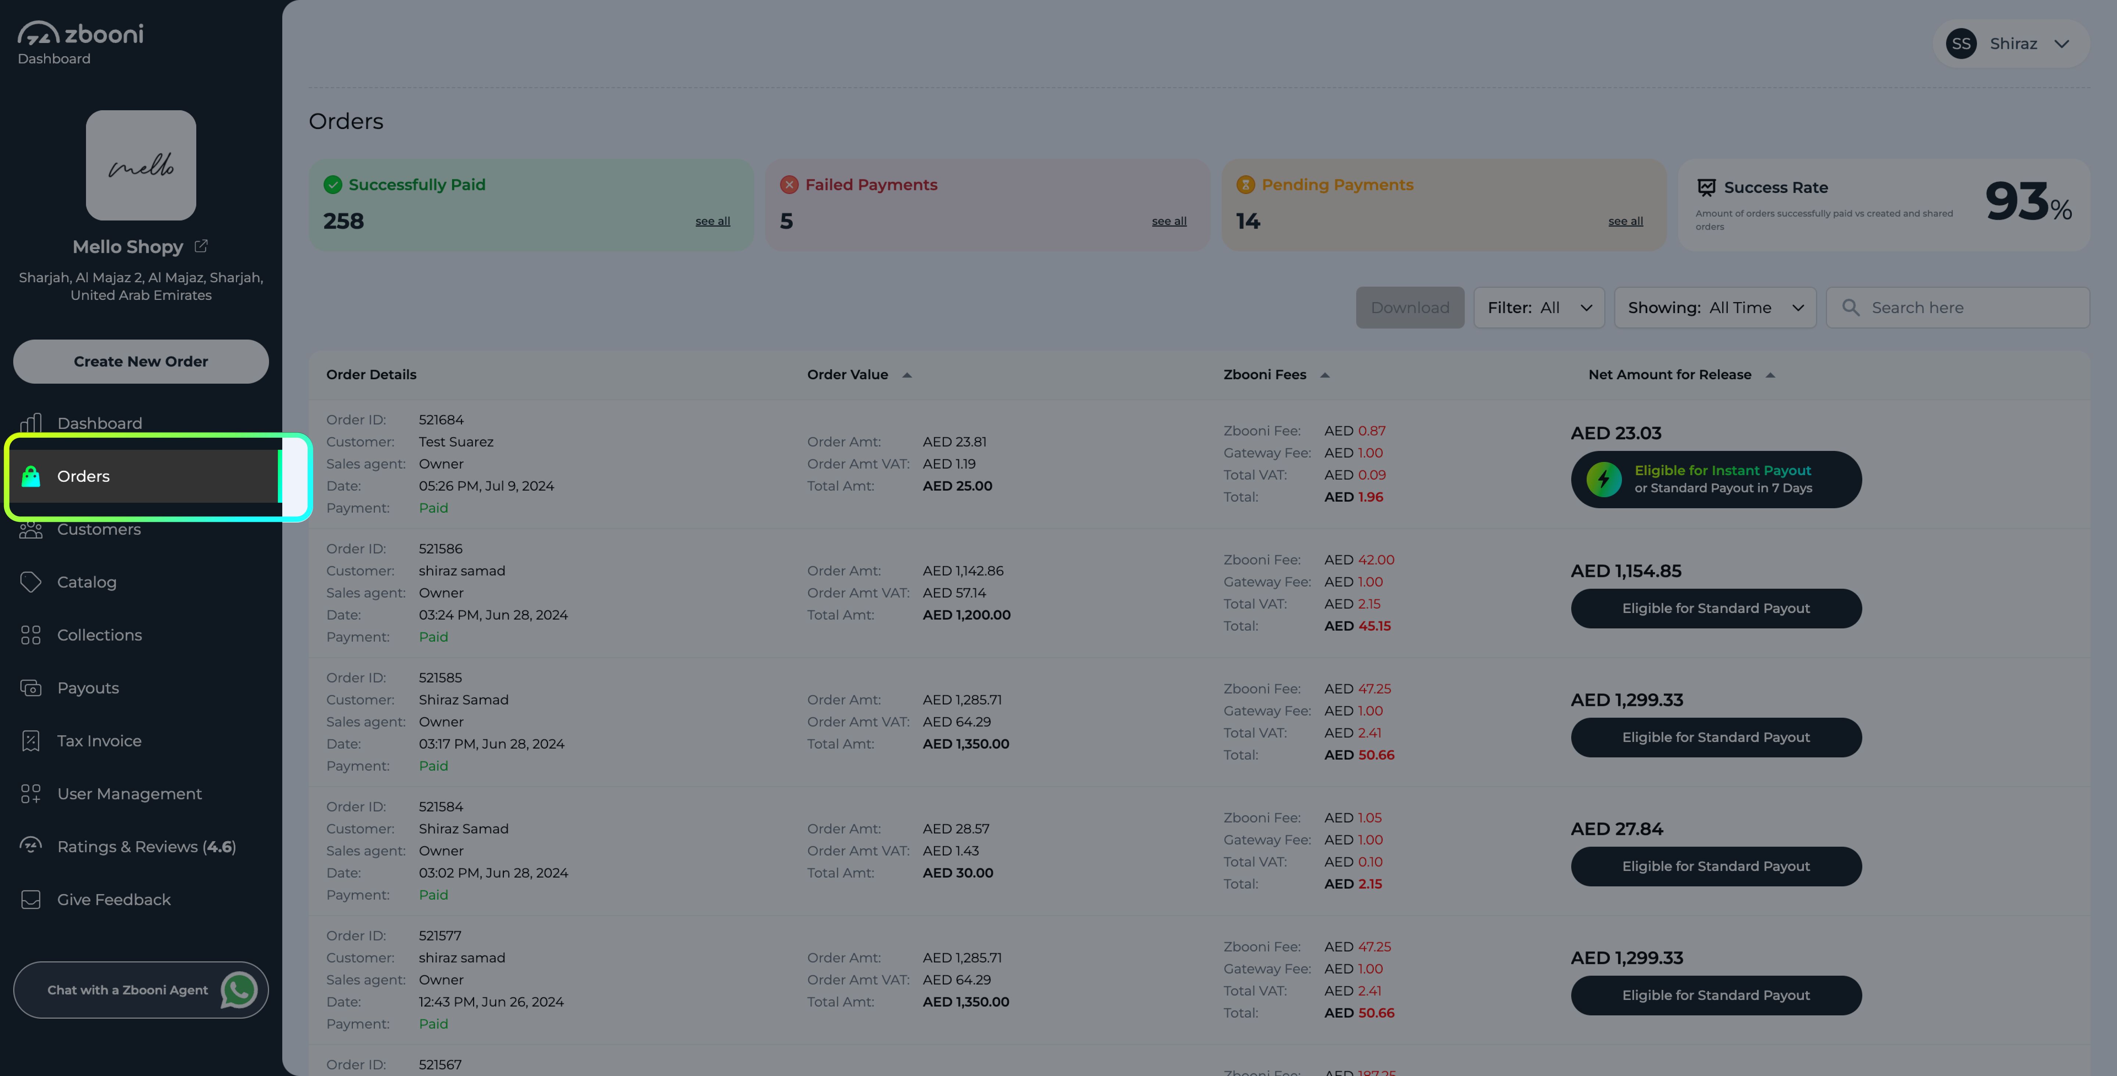
Task: Open Mello Shopy external link icon
Action: [201, 246]
